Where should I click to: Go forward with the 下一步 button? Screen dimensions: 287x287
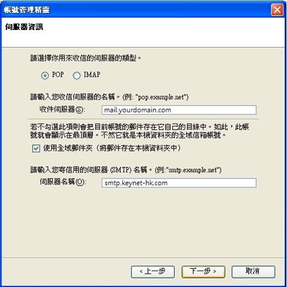[x=203, y=272]
